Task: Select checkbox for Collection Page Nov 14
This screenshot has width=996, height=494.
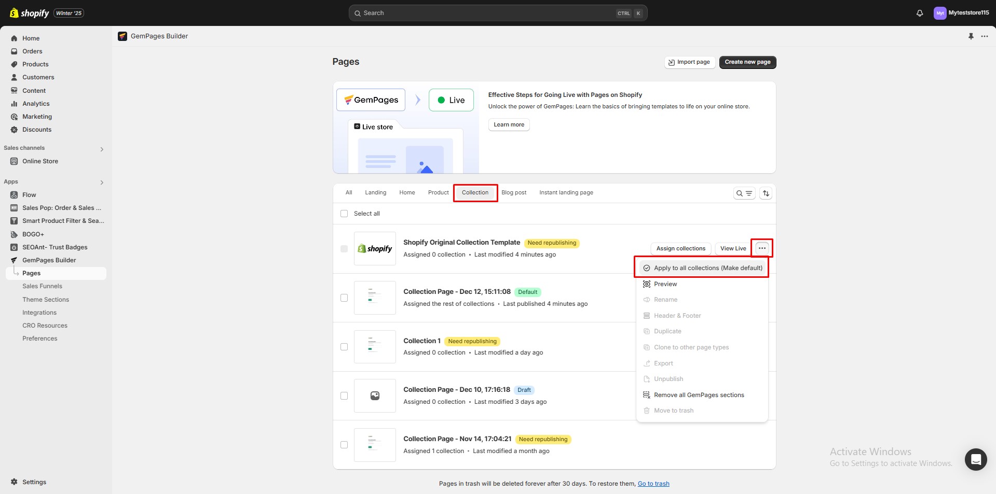Action: point(344,445)
